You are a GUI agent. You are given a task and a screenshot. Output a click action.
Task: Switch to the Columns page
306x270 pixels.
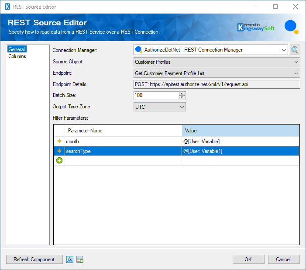(17, 56)
